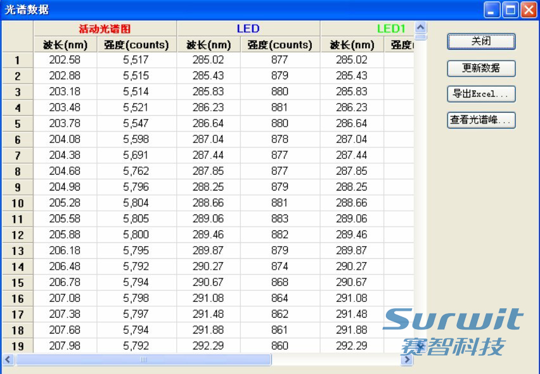
Task: Minimize the 光谱数据 window
Action: click(x=492, y=9)
